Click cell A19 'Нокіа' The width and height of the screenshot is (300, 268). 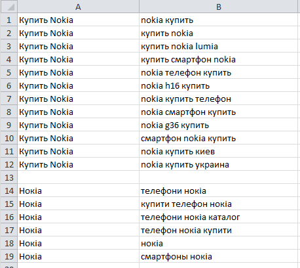pos(78,256)
